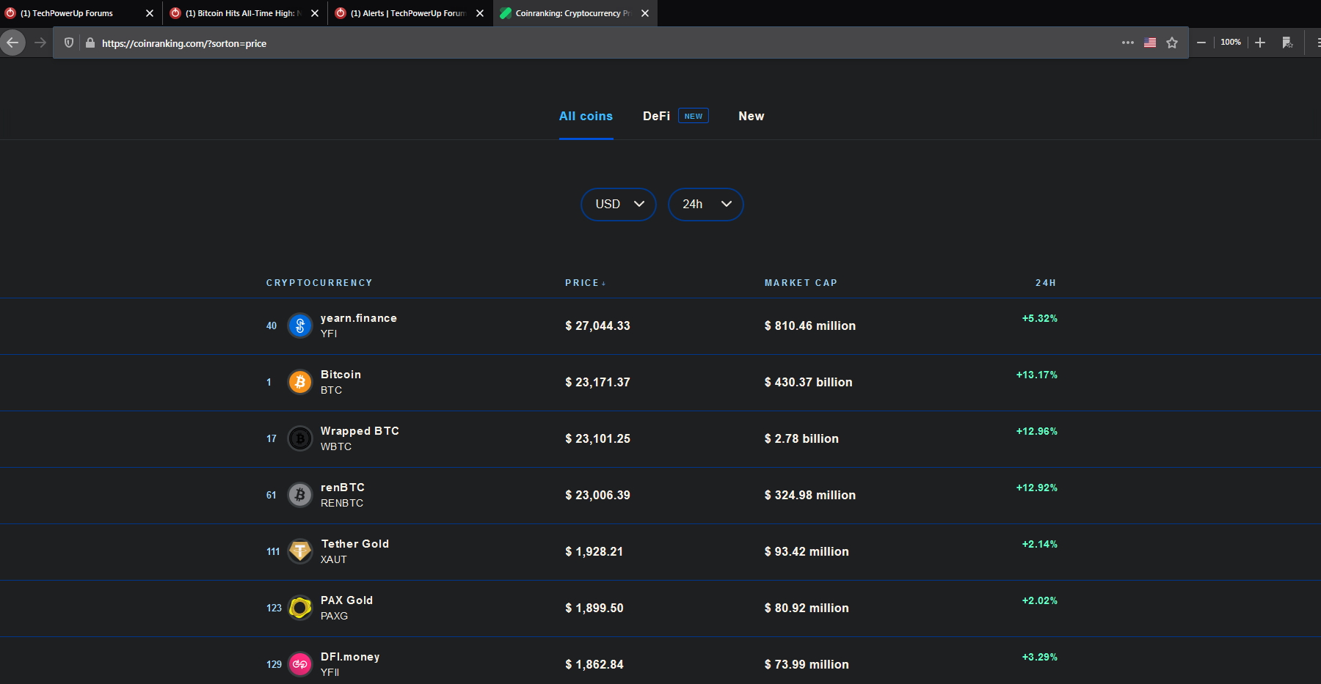Bookmark this page with the star icon
The width and height of the screenshot is (1321, 684).
pos(1172,43)
